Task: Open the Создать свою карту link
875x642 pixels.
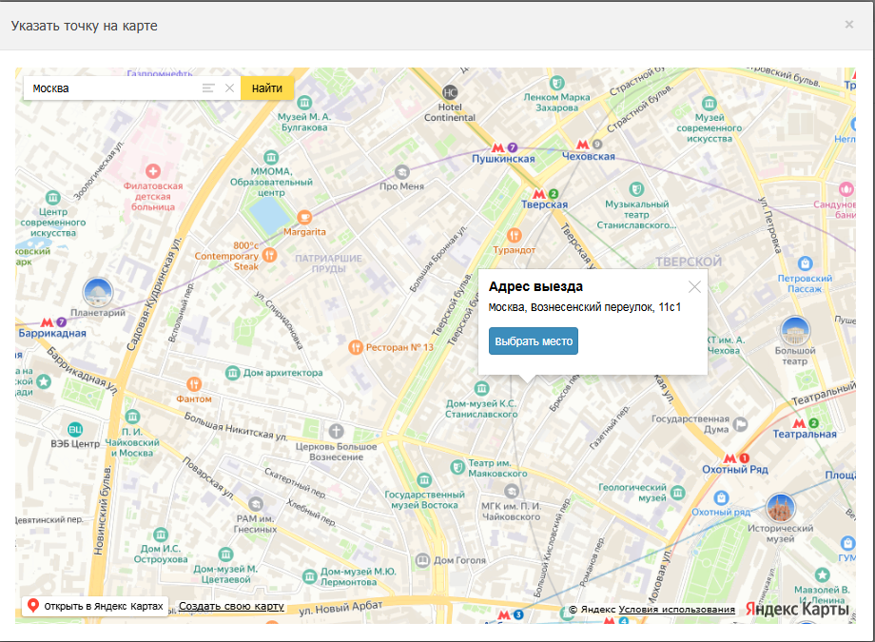Action: click(231, 606)
